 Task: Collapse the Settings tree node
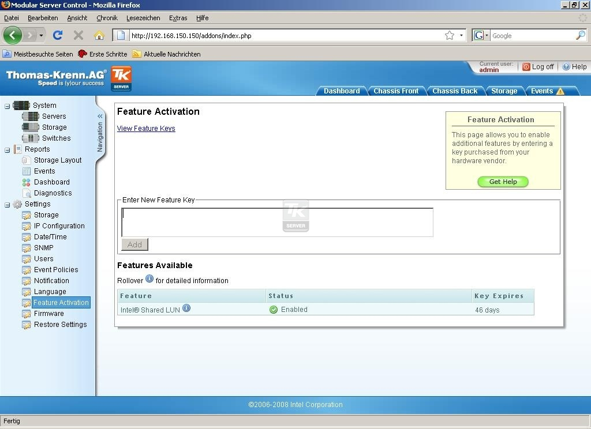click(8, 204)
